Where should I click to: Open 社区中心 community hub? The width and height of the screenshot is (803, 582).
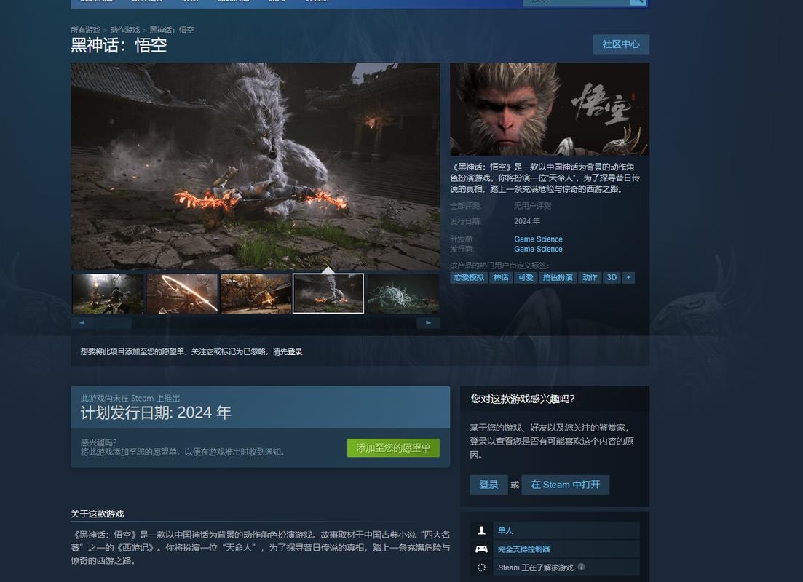[x=620, y=44]
